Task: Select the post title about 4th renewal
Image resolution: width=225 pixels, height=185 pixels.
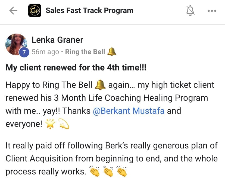Action: [76, 67]
